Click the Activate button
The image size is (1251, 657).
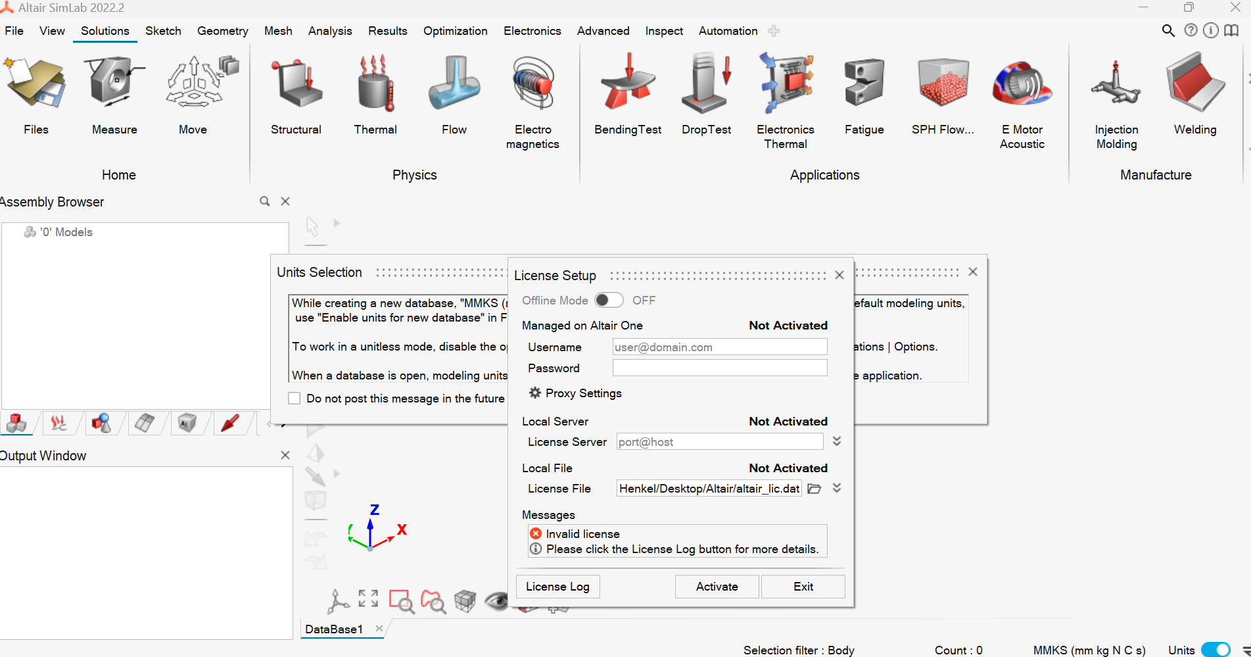click(x=717, y=587)
